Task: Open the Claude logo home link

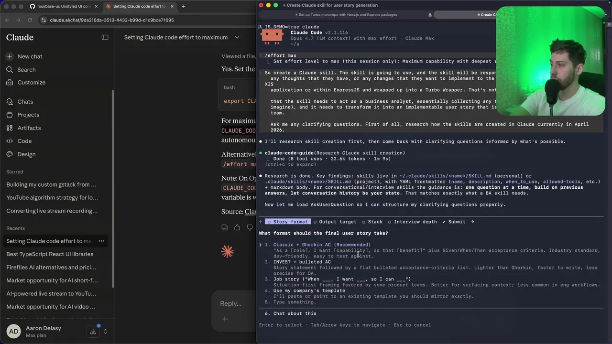Action: coord(20,37)
